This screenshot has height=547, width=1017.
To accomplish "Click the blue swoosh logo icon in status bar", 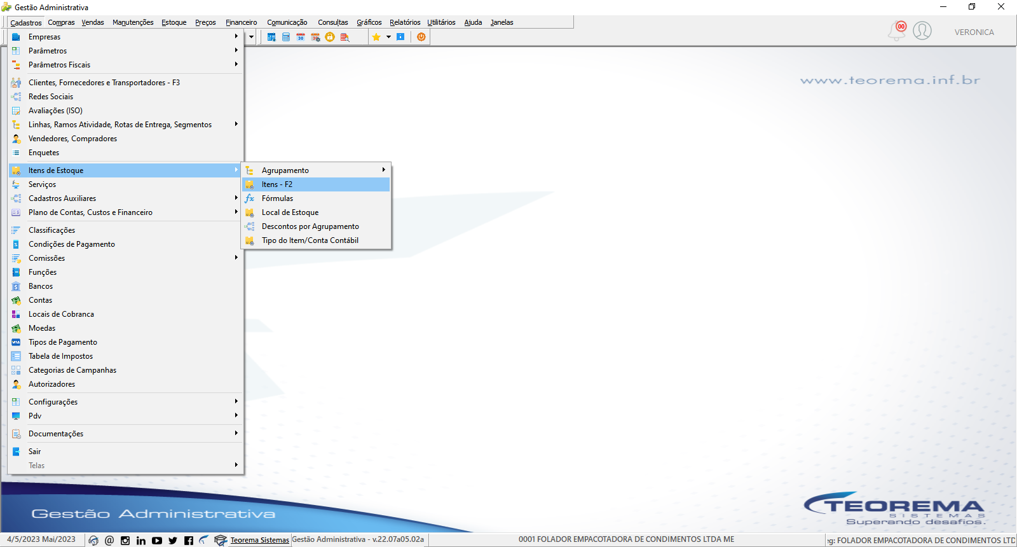I will coord(204,540).
